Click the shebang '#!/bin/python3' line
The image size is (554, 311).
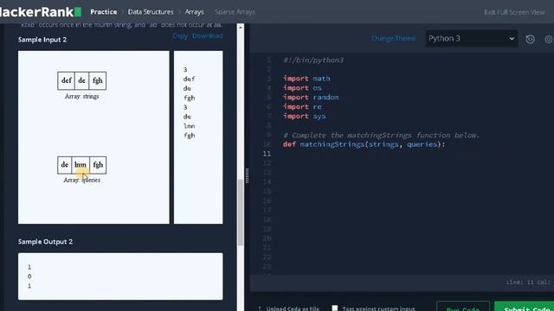tap(313, 60)
